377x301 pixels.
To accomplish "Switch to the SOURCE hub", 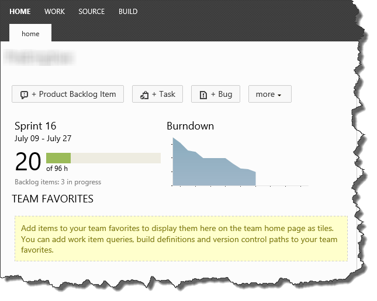I will pos(92,12).
